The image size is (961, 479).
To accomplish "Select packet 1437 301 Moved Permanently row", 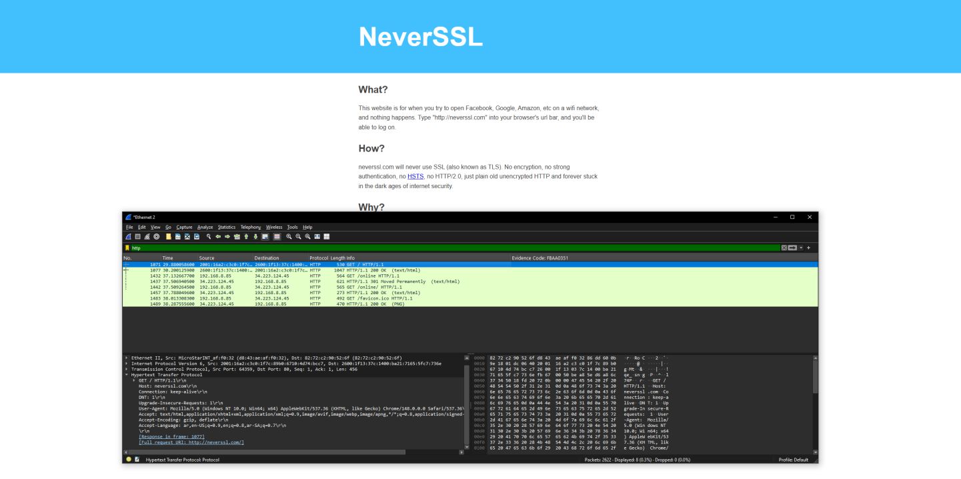I will pyautogui.click(x=470, y=282).
